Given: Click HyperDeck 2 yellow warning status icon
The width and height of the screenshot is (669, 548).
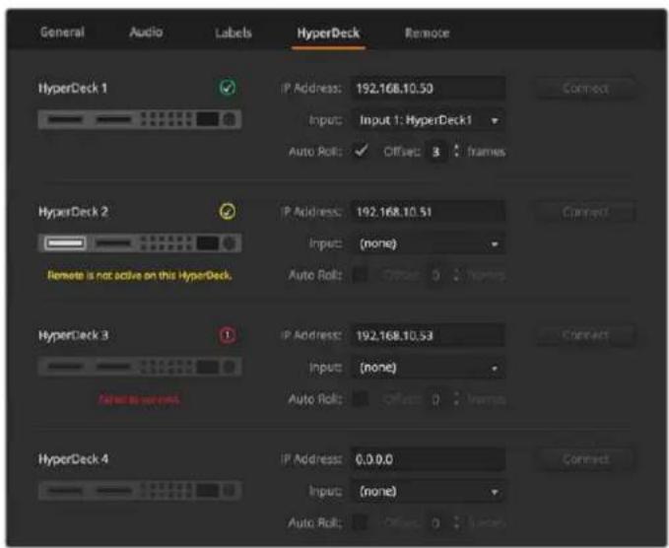Looking at the screenshot, I should [228, 211].
